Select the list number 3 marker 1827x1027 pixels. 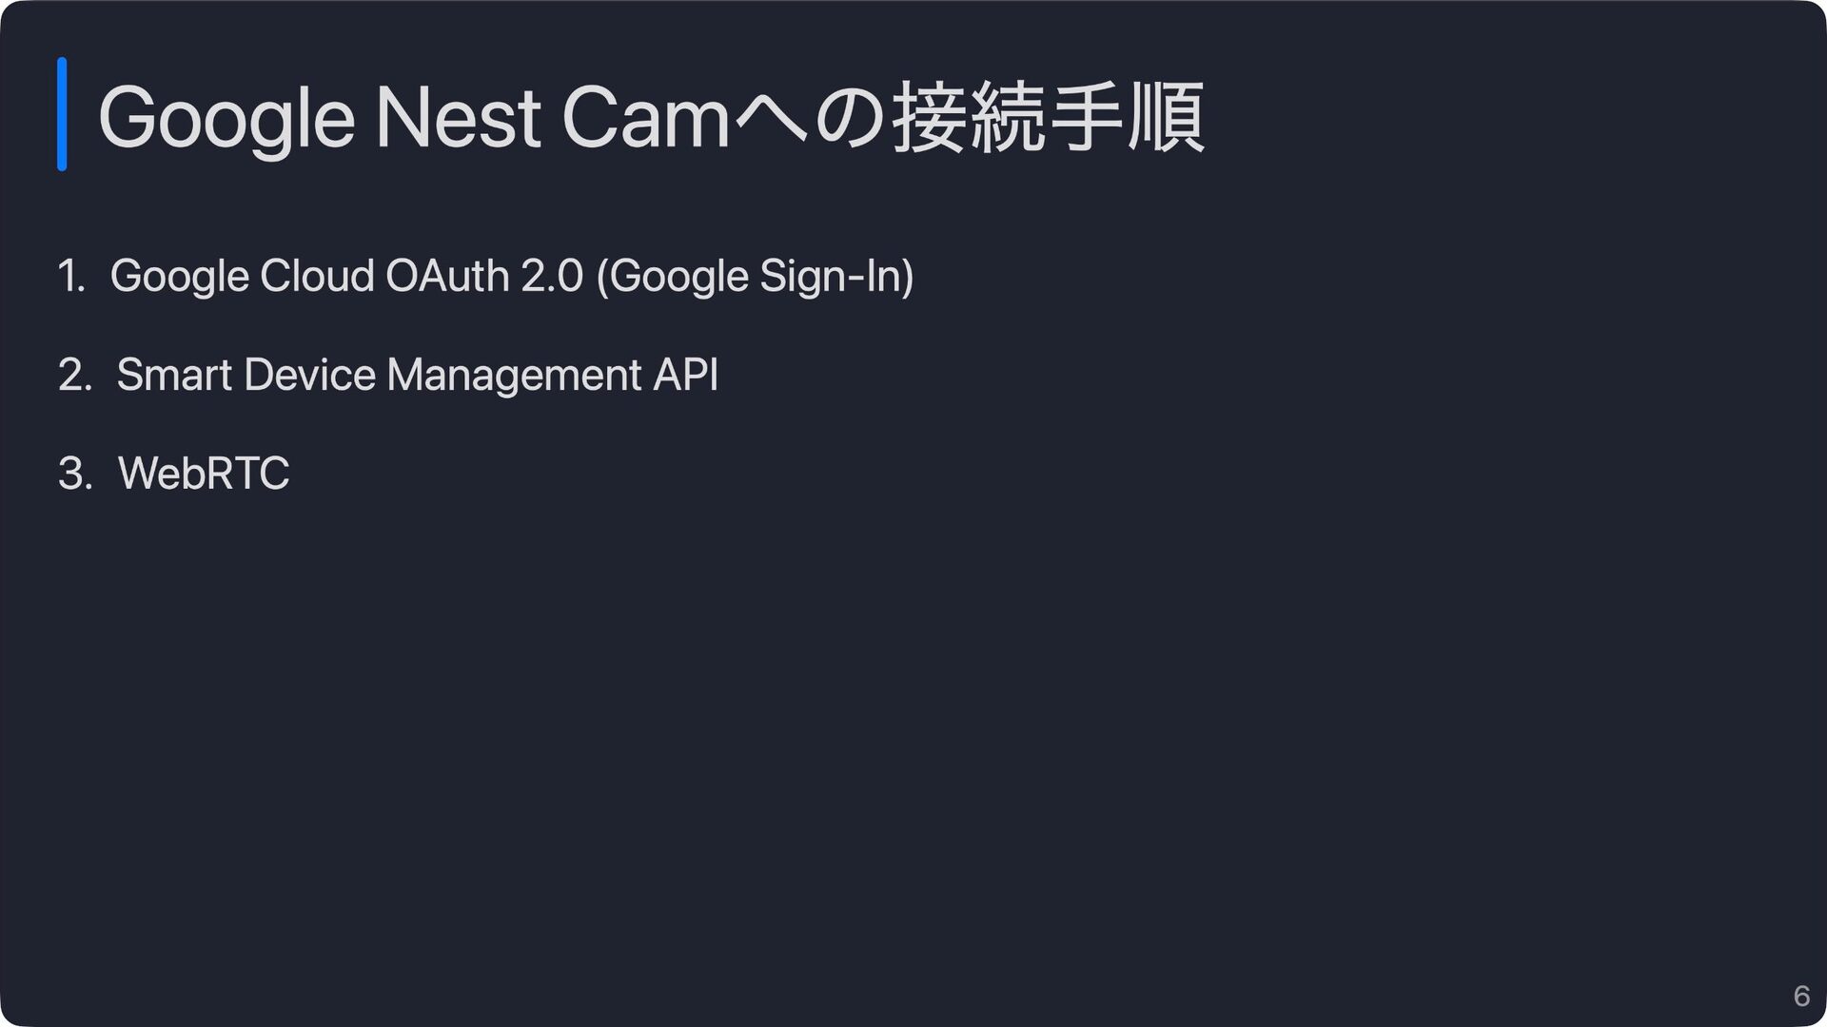coord(75,474)
